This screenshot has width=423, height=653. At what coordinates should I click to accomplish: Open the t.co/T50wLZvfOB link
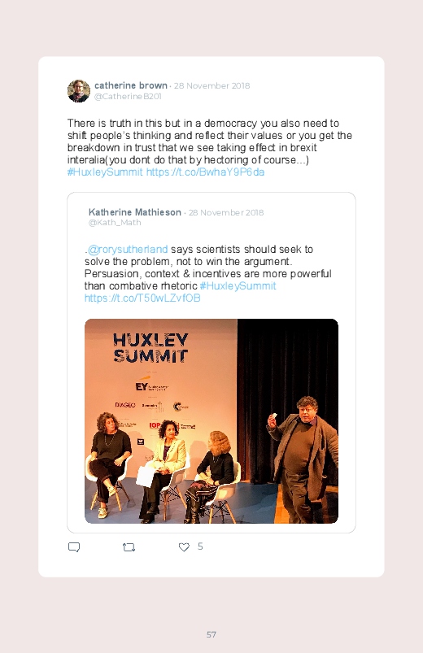coord(142,298)
